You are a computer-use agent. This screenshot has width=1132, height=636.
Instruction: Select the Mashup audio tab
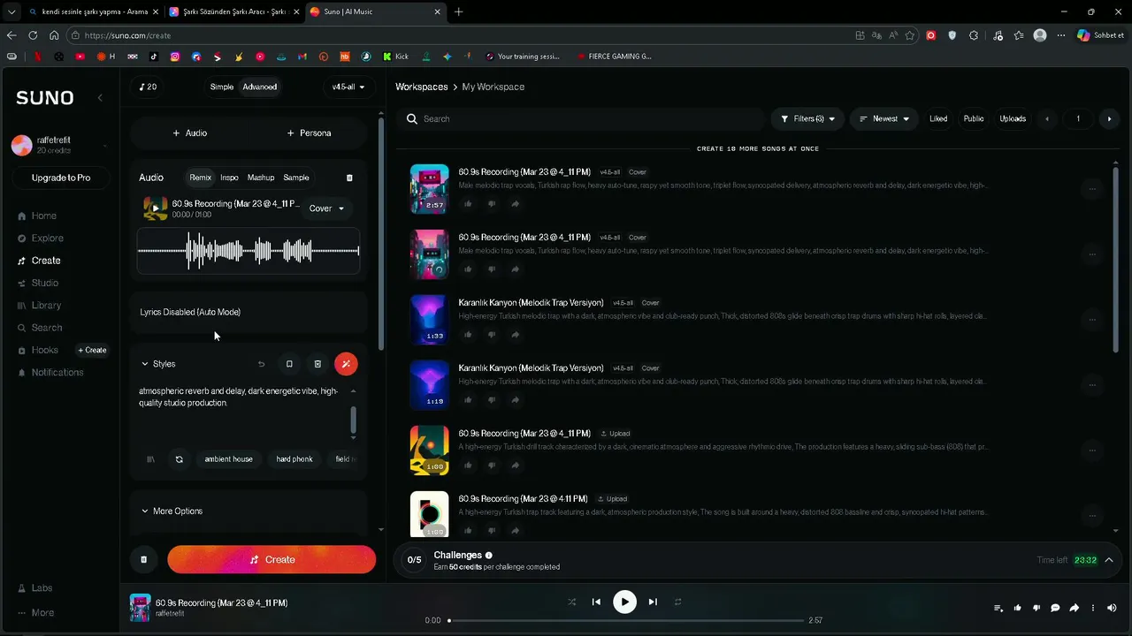click(261, 178)
